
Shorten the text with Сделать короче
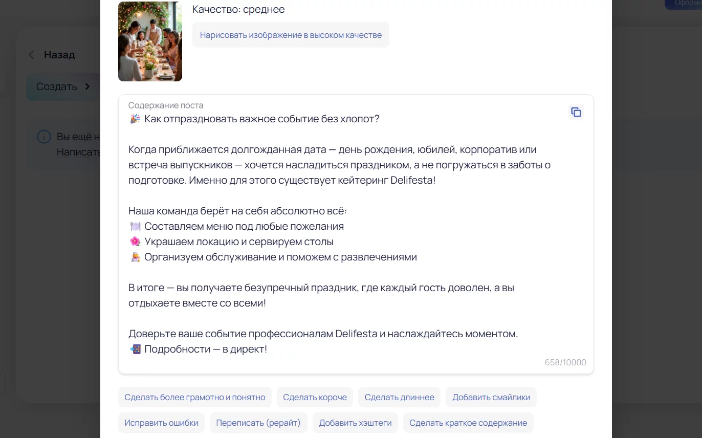pos(315,397)
